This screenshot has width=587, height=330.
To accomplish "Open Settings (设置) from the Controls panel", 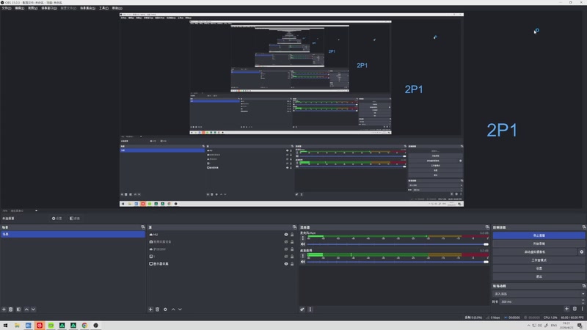I will click(539, 268).
